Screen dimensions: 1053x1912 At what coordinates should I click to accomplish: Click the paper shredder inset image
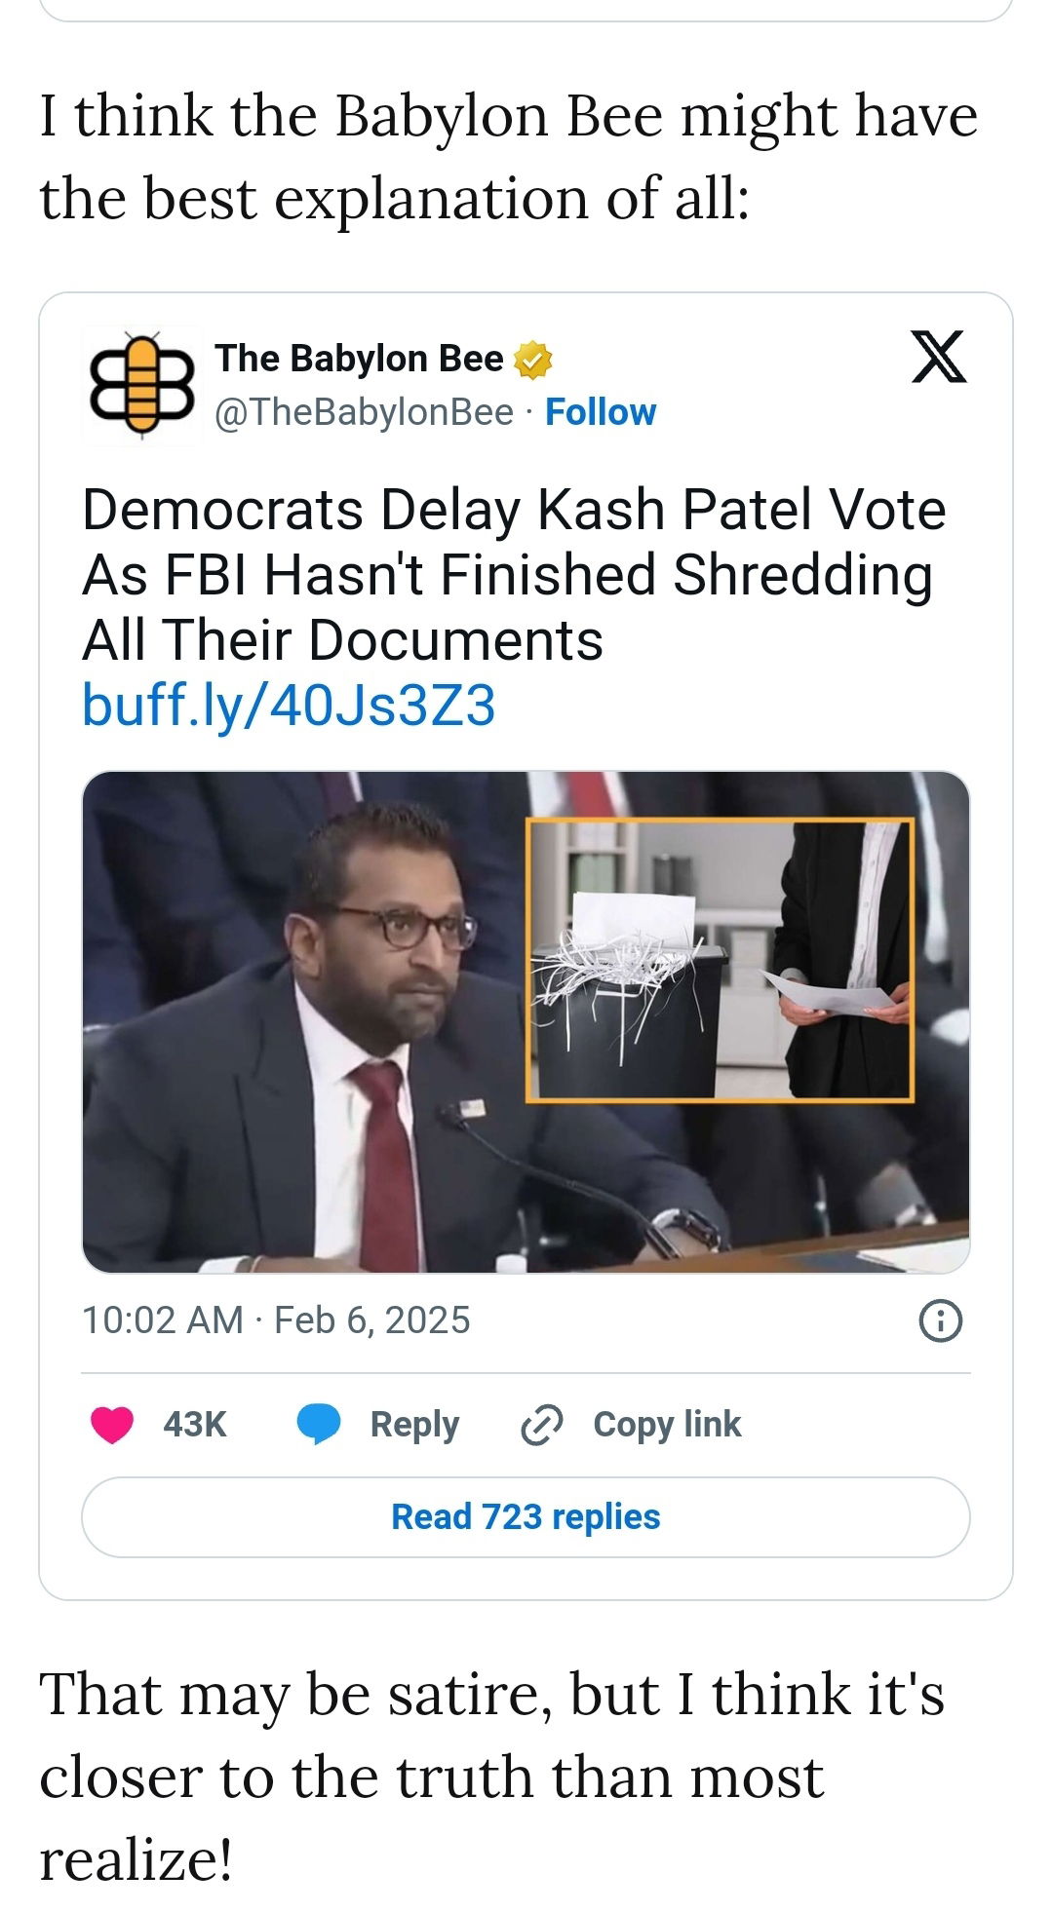tap(720, 960)
